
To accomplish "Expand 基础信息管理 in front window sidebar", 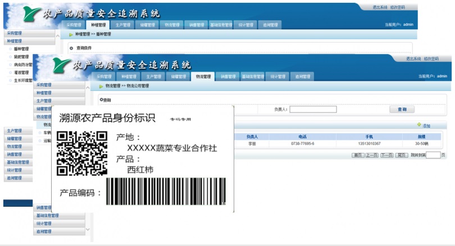I will tap(59, 216).
